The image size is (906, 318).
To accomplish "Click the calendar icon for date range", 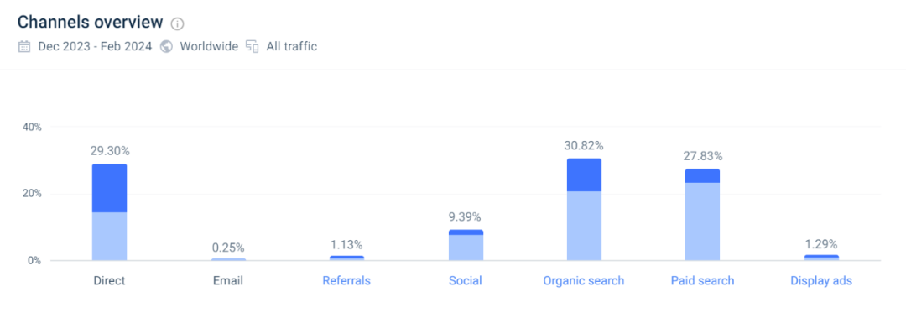I will pyautogui.click(x=24, y=47).
